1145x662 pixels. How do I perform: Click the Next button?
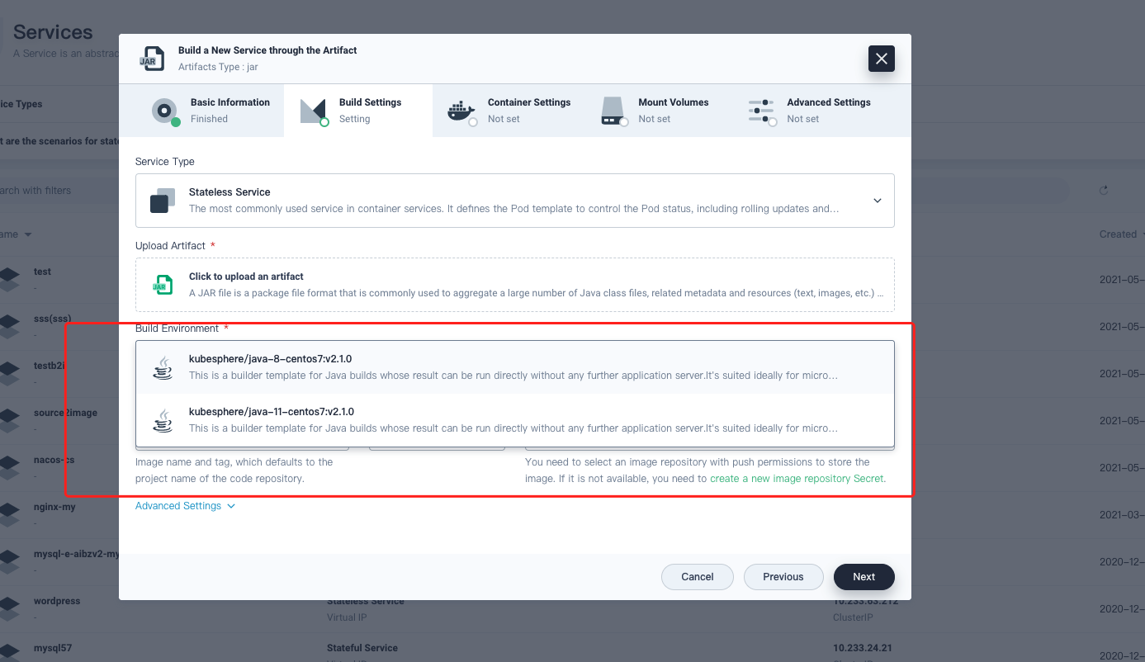coord(863,576)
